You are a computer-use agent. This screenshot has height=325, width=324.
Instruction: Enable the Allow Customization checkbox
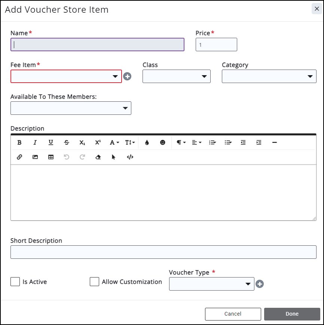coord(94,282)
